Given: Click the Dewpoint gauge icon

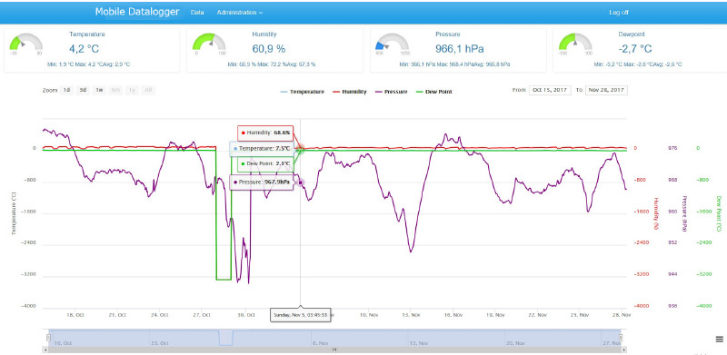Looking at the screenshot, I should [575, 43].
